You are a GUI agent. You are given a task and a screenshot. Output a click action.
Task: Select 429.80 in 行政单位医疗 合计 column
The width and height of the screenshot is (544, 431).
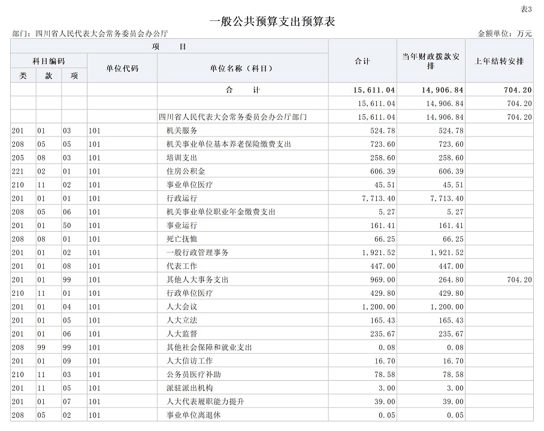pos(382,293)
